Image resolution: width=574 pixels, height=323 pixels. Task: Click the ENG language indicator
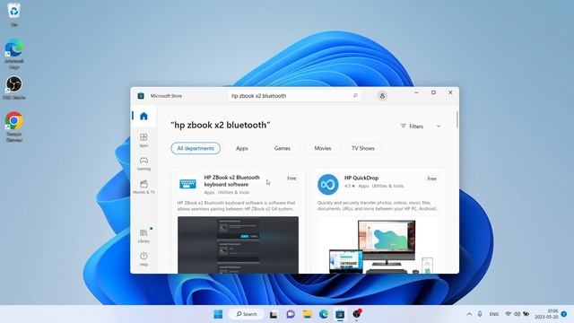[x=494, y=314]
